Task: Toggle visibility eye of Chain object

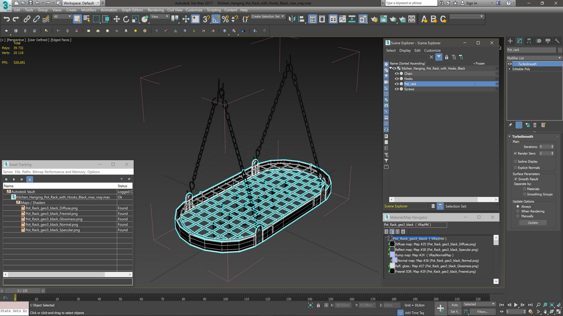Action: [x=397, y=74]
